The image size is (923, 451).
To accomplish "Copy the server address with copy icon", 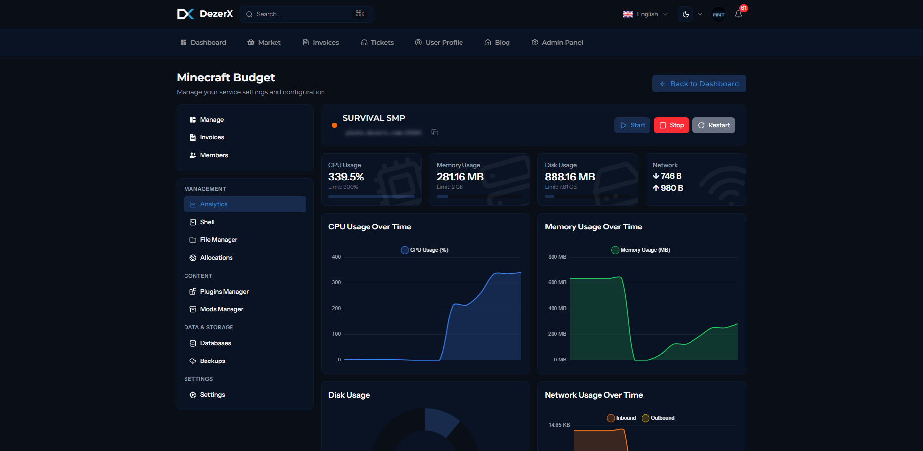I will pos(435,132).
